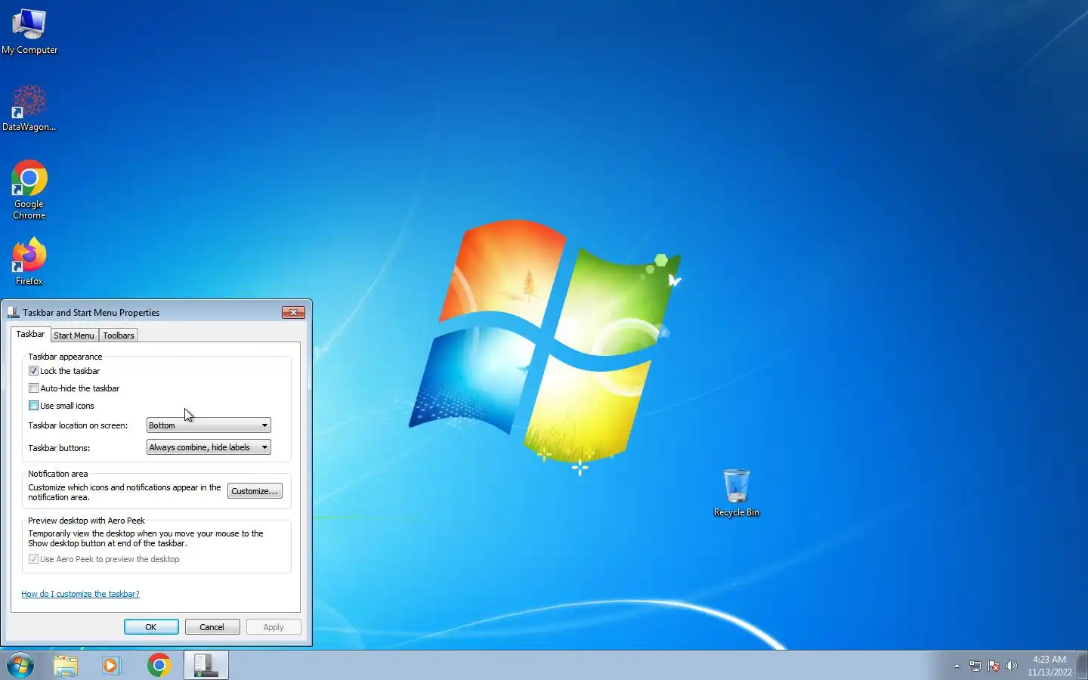This screenshot has width=1088, height=680.
Task: Open the DataWagon desktop shortcut
Action: 29,107
